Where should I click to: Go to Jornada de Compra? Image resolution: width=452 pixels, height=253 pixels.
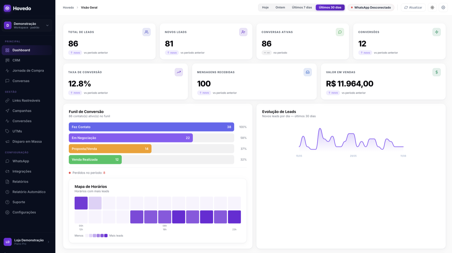pos(27,71)
